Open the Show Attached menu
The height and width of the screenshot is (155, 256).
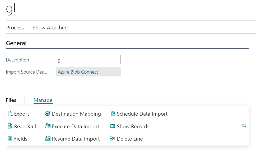50,28
